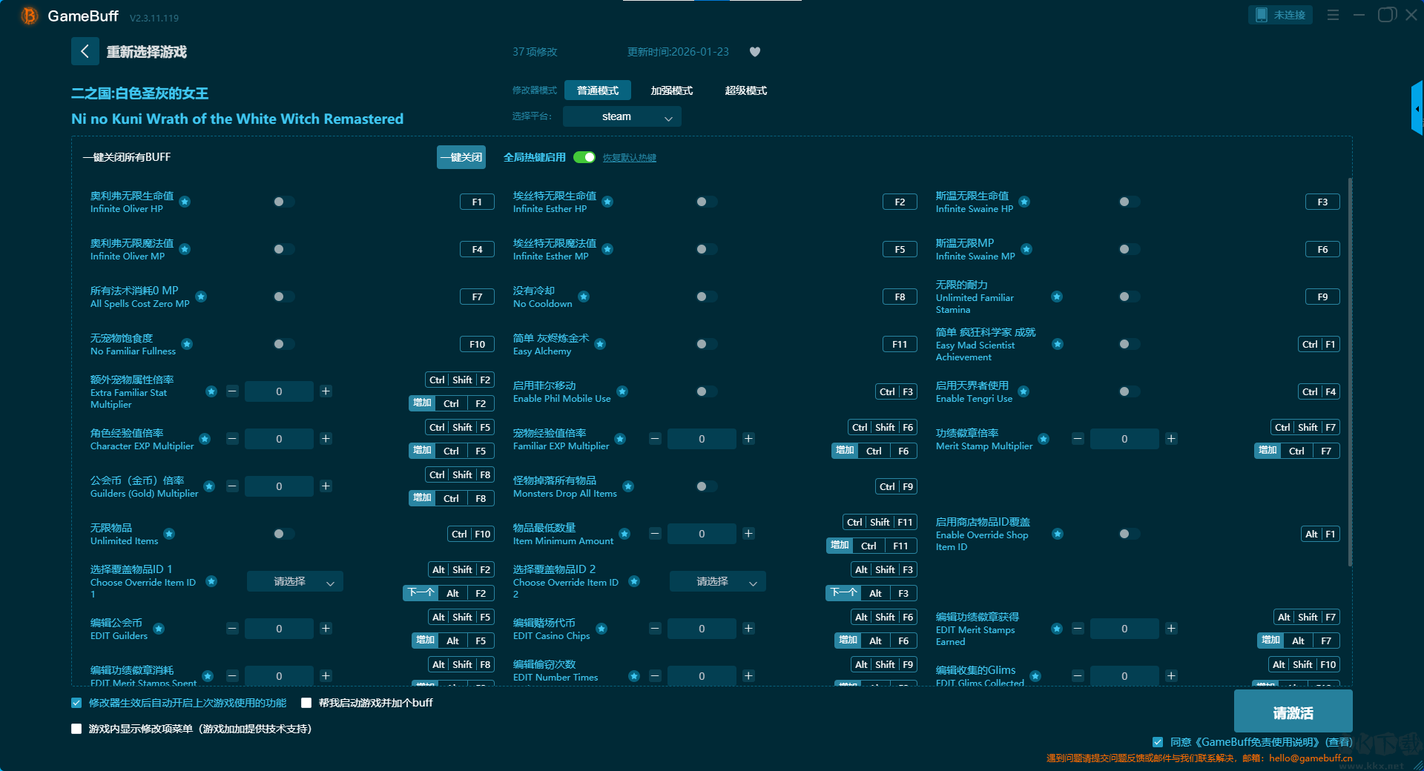The width and height of the screenshot is (1424, 771).
Task: Select 超级模式 mode tab
Action: click(745, 90)
